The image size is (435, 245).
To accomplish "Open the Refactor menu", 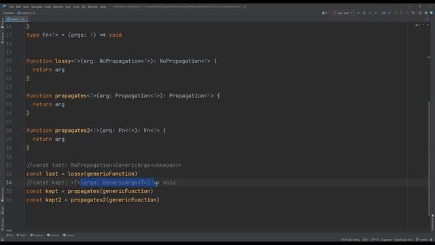I will [x=58, y=7].
